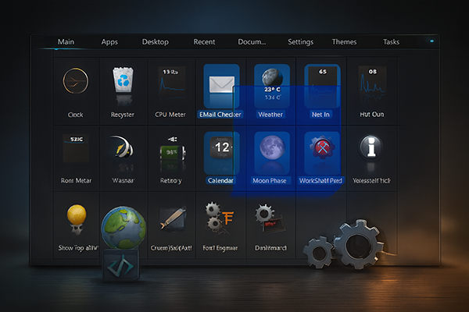
Task: Click the pen and tablet icon
Action: click(x=170, y=218)
